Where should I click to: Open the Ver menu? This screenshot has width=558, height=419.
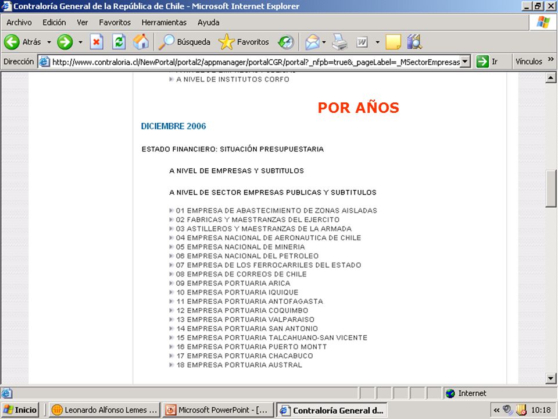click(82, 23)
